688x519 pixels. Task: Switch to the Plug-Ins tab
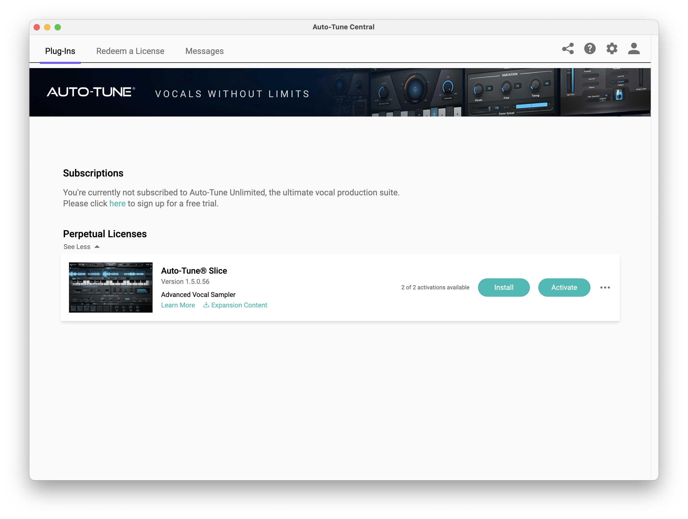click(60, 51)
